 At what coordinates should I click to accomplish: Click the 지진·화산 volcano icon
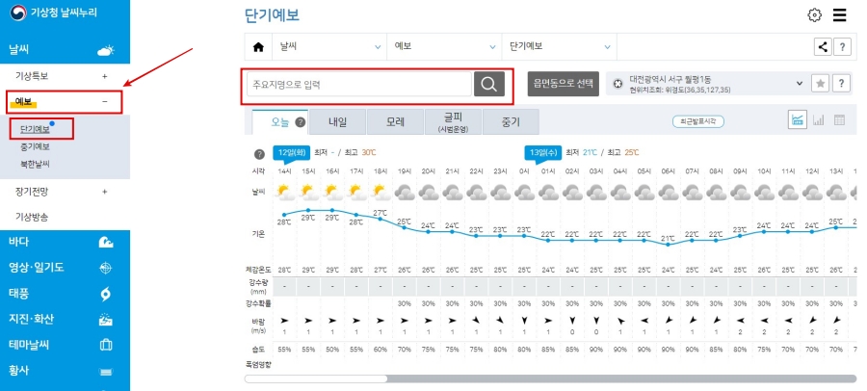pos(106,319)
